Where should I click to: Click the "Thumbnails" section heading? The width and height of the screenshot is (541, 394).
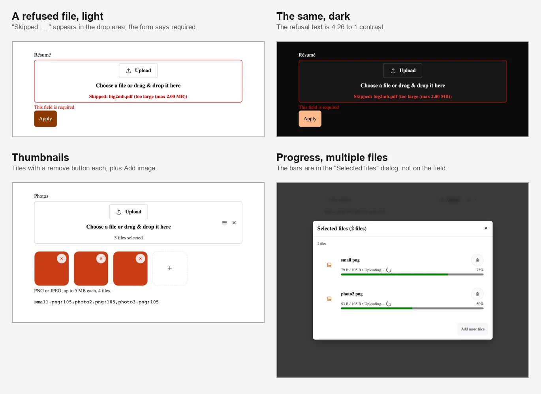[x=40, y=157]
